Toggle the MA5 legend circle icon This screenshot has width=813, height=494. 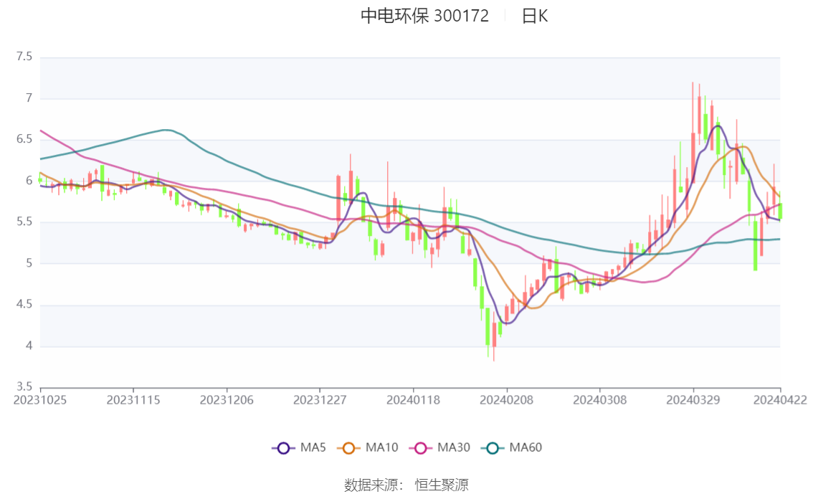(x=283, y=448)
